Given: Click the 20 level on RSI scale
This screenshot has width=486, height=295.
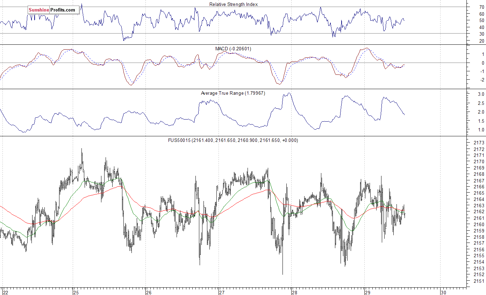Looking at the screenshot, I should click(x=481, y=41).
